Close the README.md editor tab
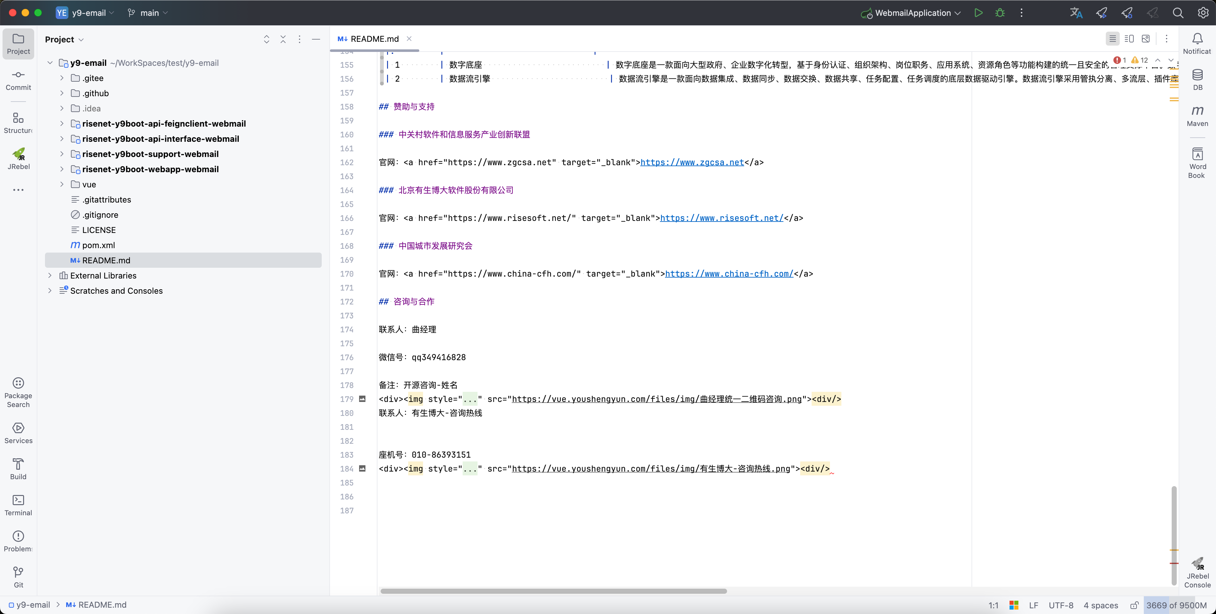The width and height of the screenshot is (1216, 614). pos(409,39)
